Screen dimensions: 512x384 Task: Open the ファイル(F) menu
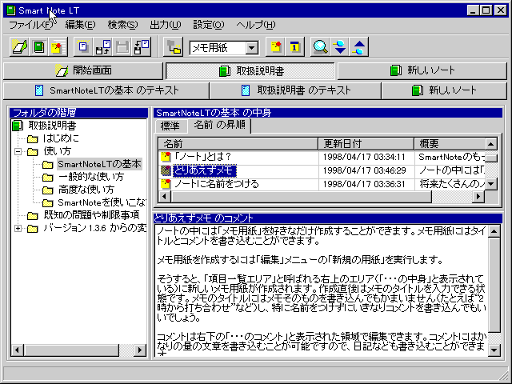(30, 25)
